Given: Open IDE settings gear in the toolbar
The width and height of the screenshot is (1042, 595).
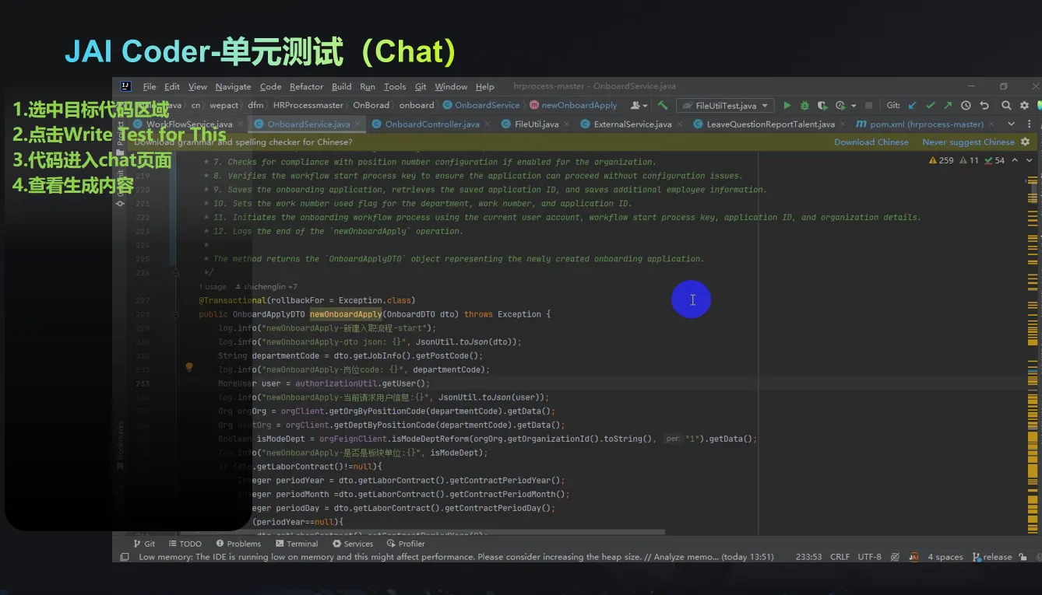Looking at the screenshot, I should pyautogui.click(x=1023, y=105).
